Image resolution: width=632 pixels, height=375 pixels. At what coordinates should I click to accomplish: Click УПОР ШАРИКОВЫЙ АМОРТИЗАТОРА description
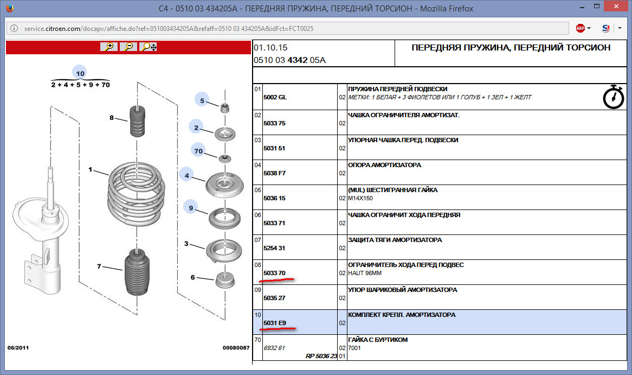[x=403, y=290]
